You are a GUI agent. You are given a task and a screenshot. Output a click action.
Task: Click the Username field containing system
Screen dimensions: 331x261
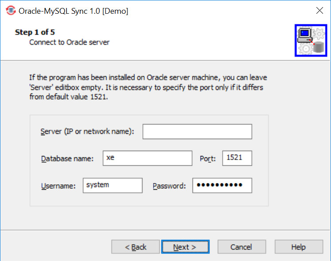point(112,185)
